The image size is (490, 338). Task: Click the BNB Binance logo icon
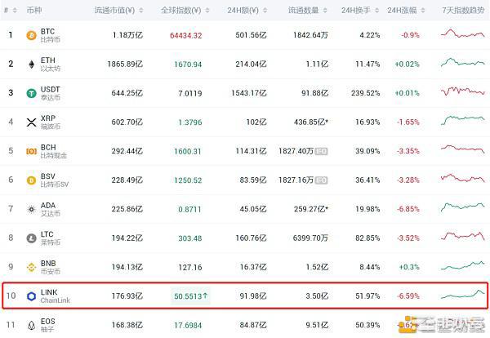(31, 267)
